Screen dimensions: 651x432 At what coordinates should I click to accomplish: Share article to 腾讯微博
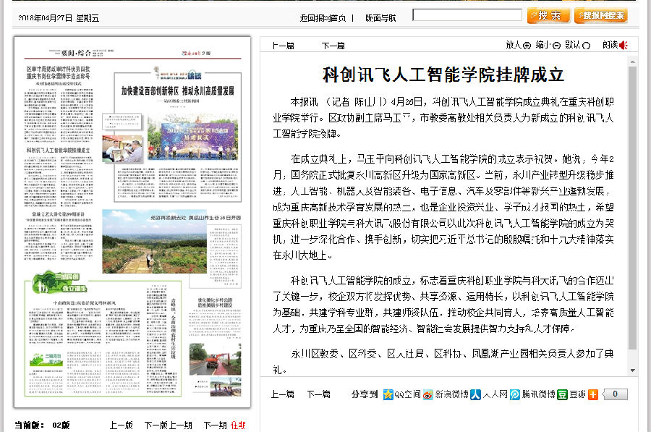pyautogui.click(x=514, y=394)
